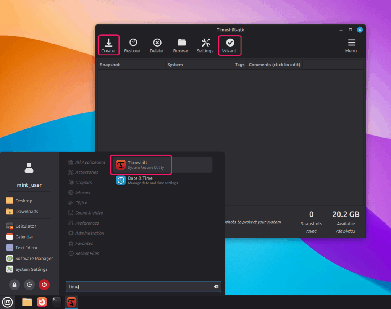Launch Calendar from the menu sidebar
Viewport: 391px width, 309px height.
pyautogui.click(x=20, y=237)
